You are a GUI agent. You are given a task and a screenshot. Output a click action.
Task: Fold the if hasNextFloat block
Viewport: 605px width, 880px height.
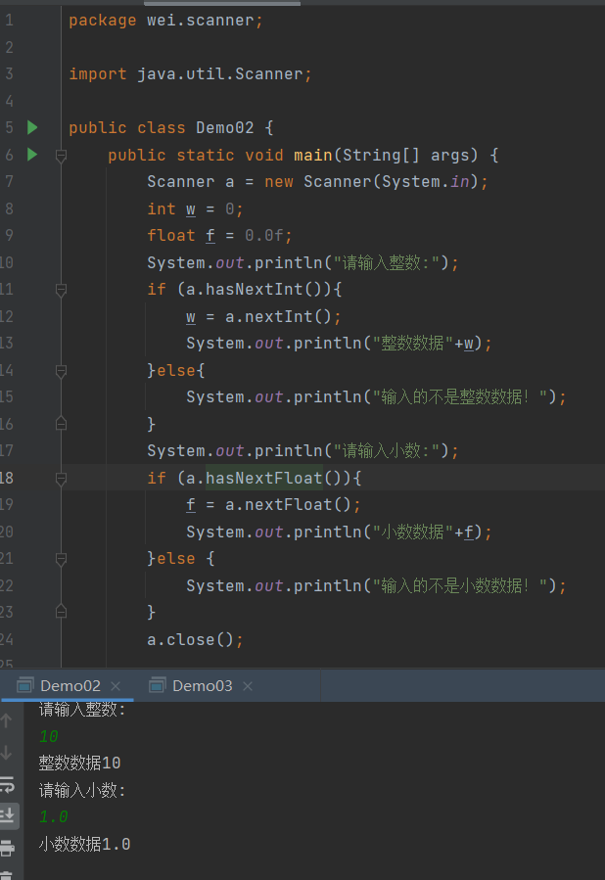point(61,478)
